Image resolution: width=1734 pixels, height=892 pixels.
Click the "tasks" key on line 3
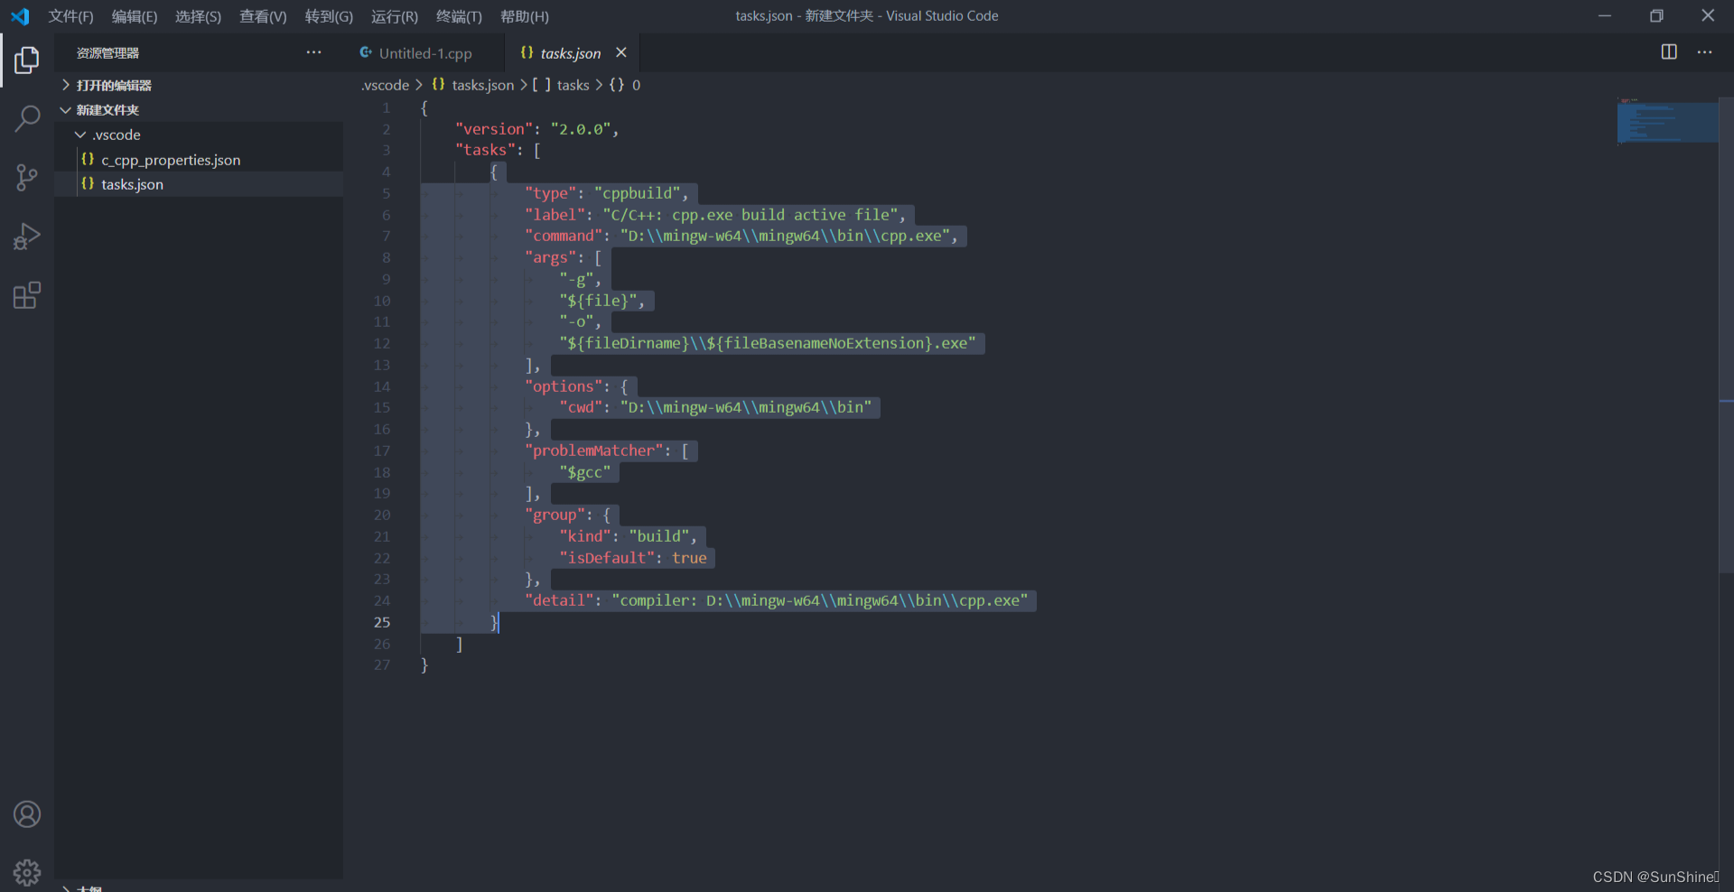(x=485, y=150)
